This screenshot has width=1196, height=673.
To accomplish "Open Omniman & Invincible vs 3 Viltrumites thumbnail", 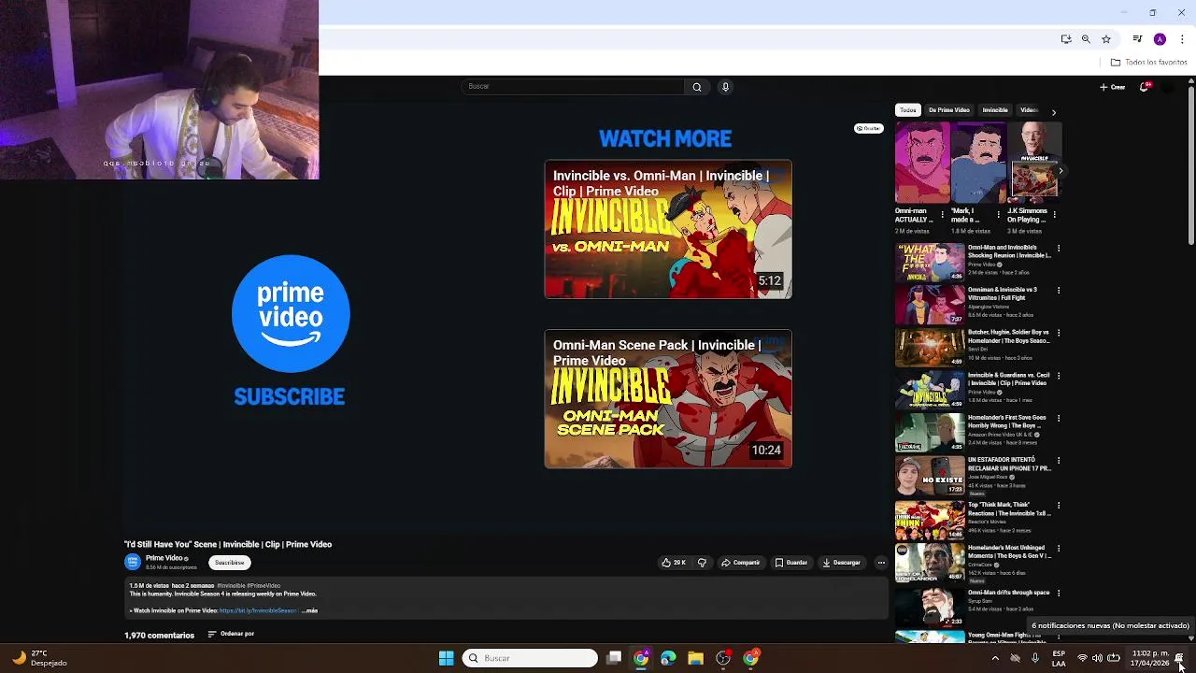I will point(930,305).
